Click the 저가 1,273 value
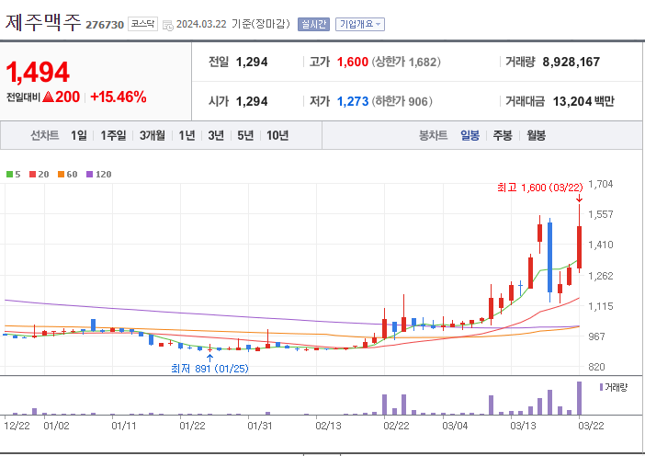 (x=353, y=101)
